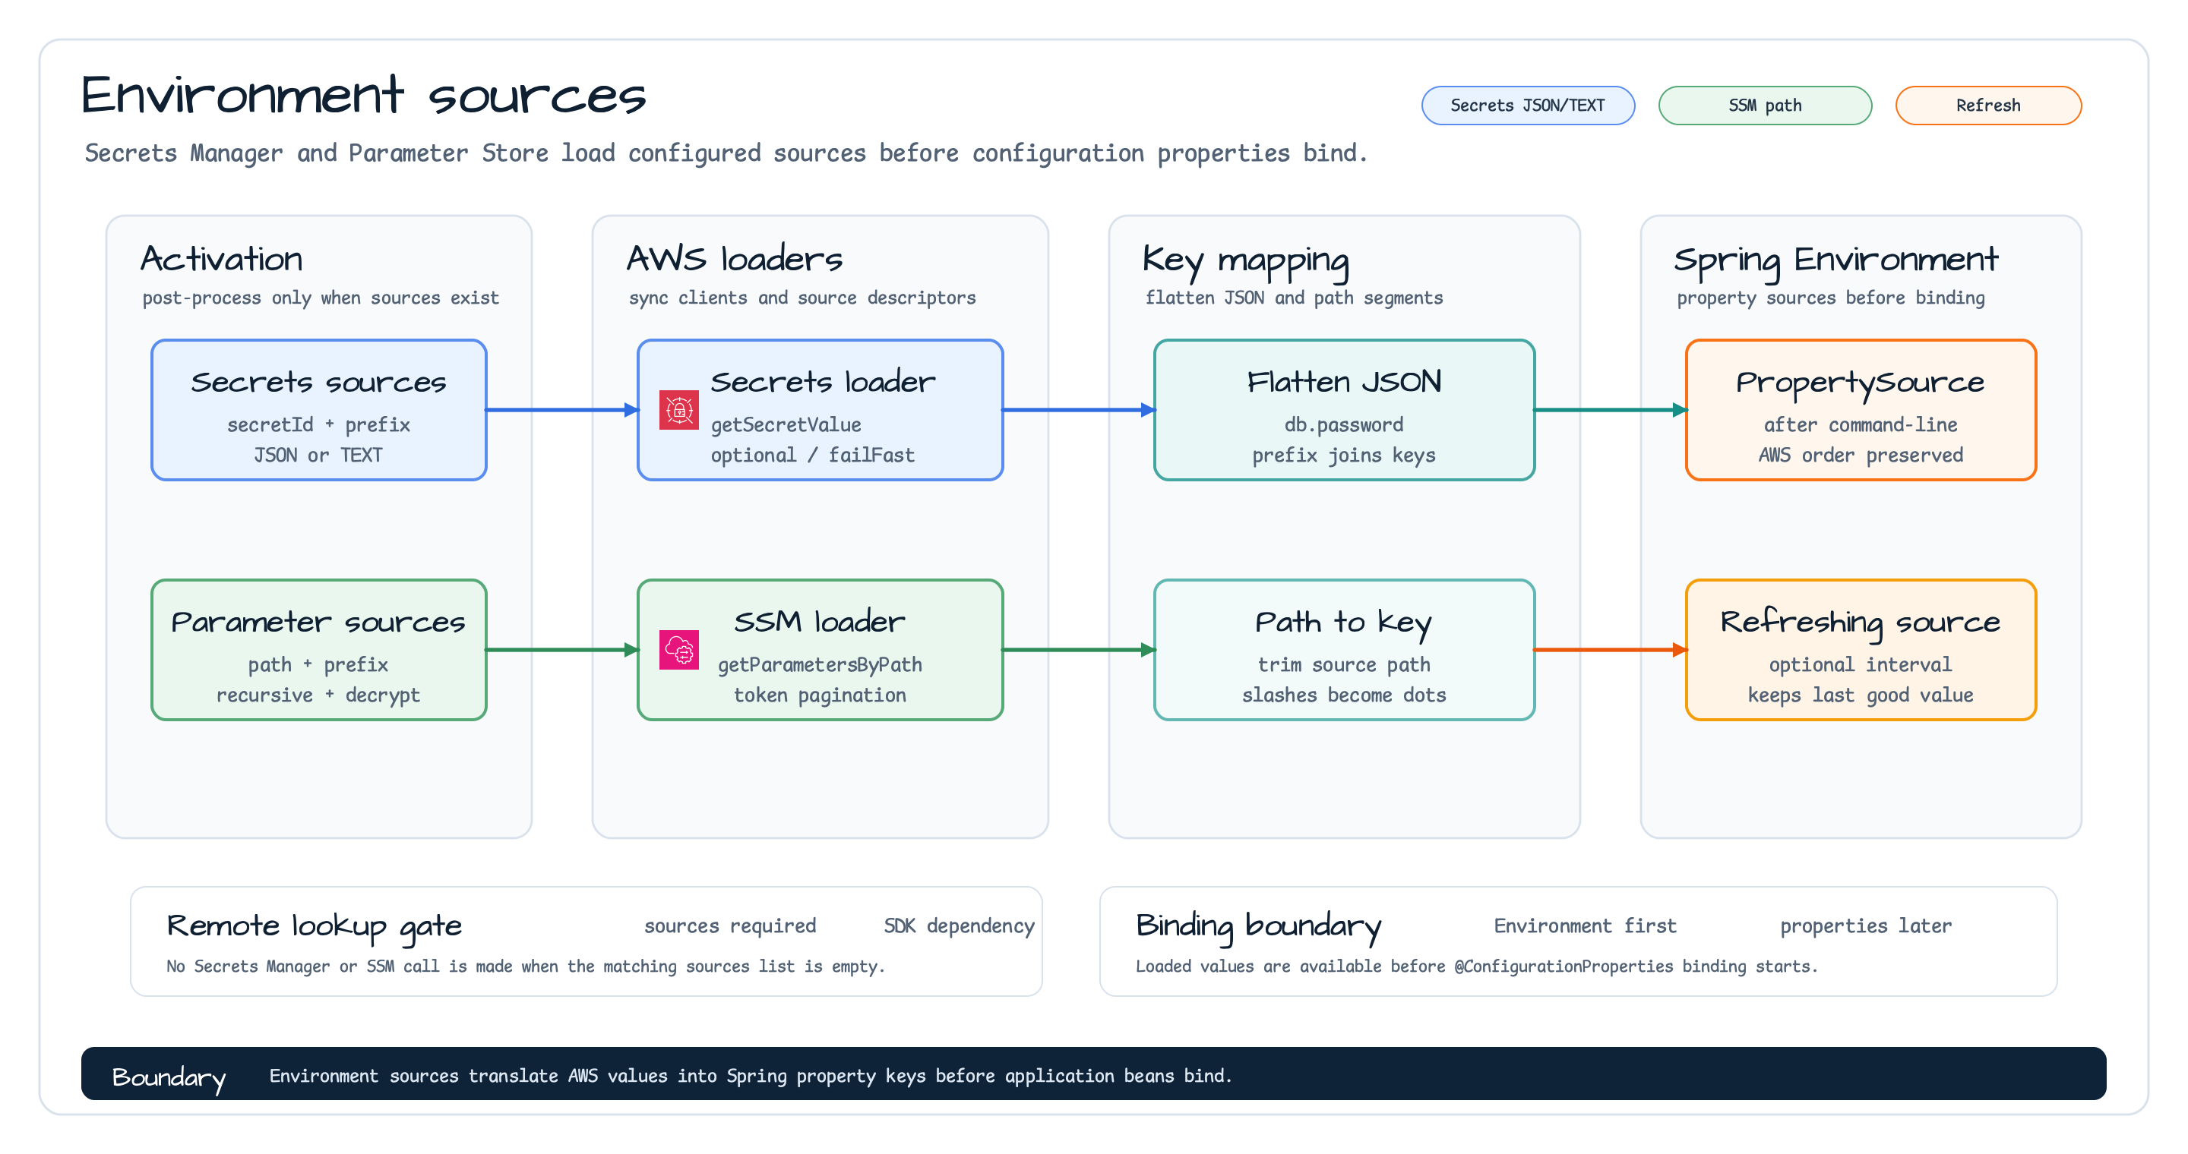Click 'post-process only when sources exist' subtitle
2188x1154 pixels.
point(320,298)
